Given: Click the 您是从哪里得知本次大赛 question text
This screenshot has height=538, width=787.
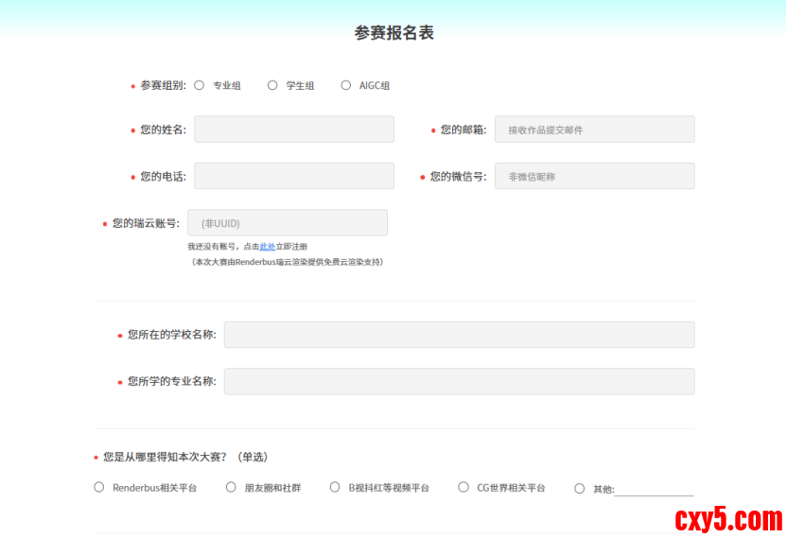Looking at the screenshot, I should (x=185, y=457).
